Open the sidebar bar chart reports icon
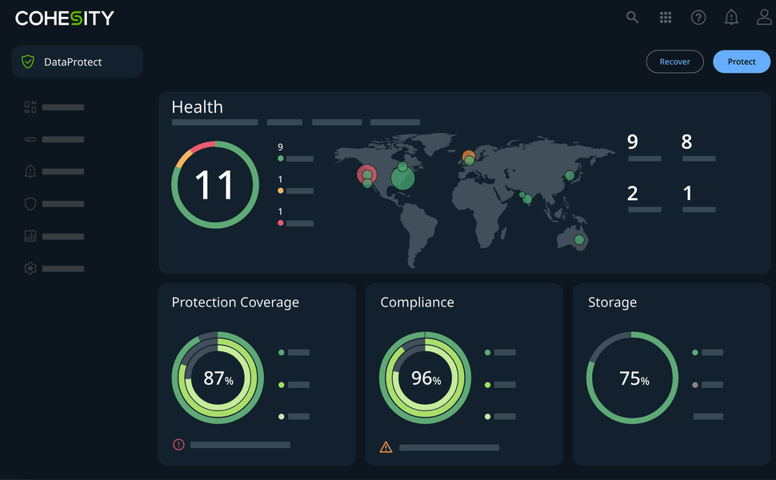The width and height of the screenshot is (776, 480). (x=30, y=236)
